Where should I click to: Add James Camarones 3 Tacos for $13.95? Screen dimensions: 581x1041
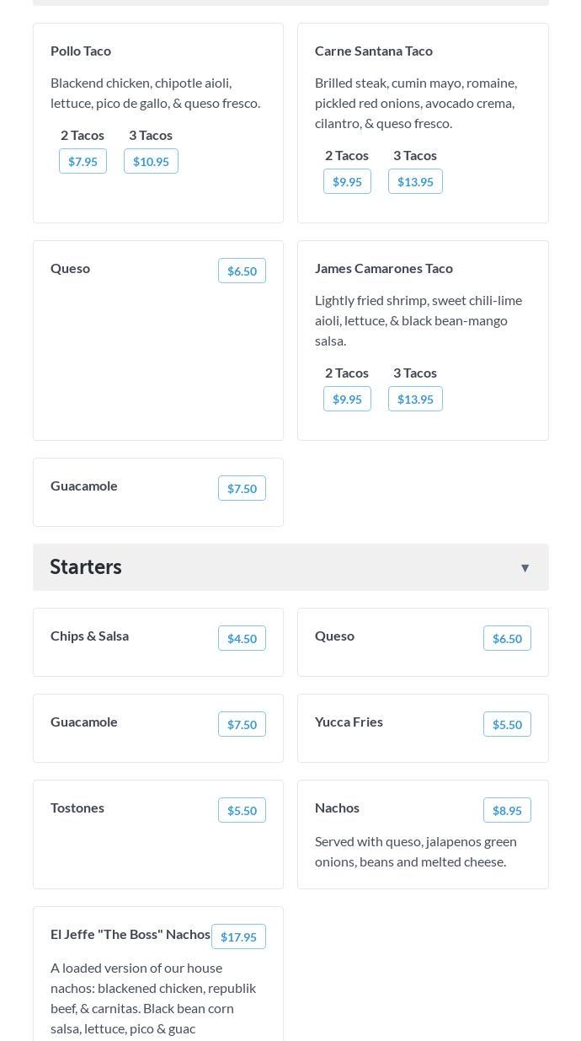(415, 399)
